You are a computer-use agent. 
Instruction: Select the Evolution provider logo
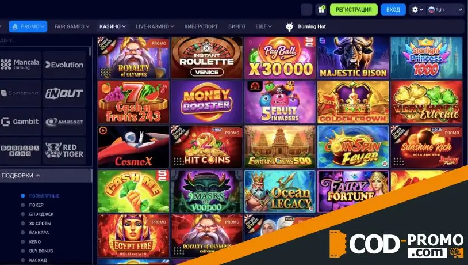click(64, 65)
